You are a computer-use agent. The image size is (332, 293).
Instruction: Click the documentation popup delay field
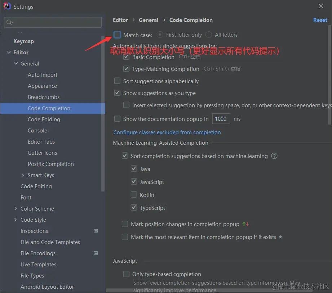[221, 119]
